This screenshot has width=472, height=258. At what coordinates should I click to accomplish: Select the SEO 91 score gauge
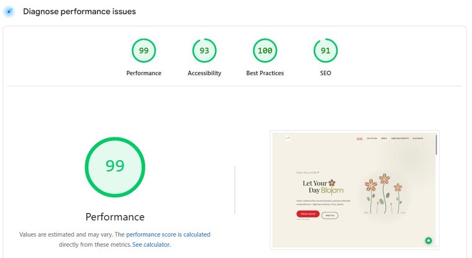(x=325, y=50)
